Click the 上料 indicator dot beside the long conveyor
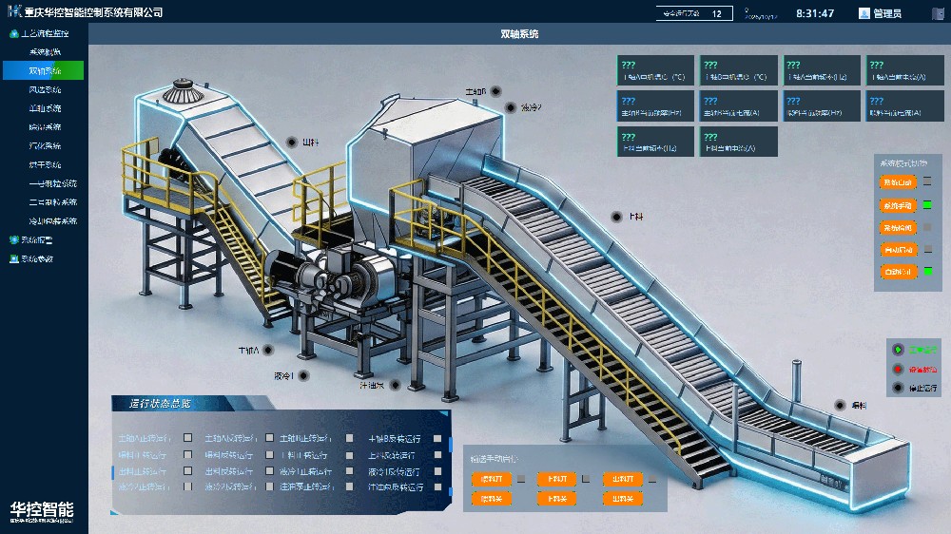 coord(617,217)
